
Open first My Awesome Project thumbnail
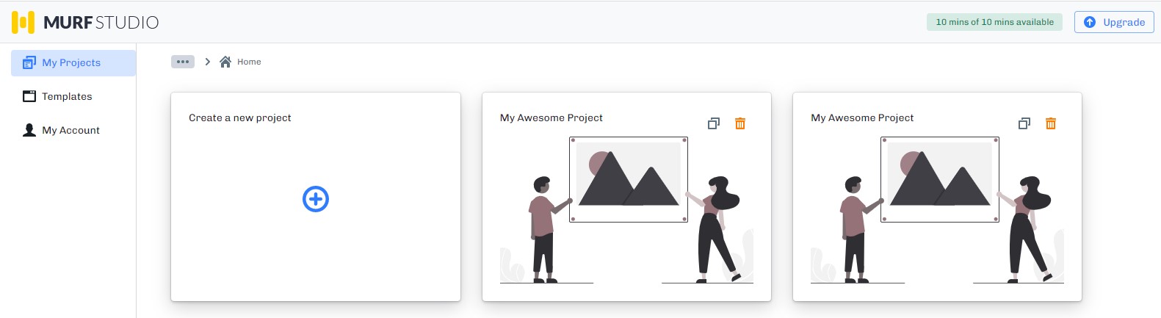[x=626, y=210]
